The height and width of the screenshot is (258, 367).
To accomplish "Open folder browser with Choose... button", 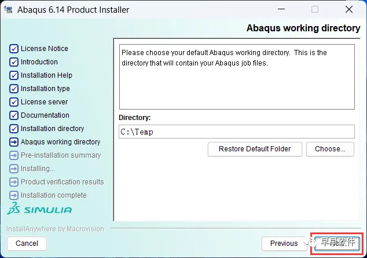I will [x=330, y=149].
